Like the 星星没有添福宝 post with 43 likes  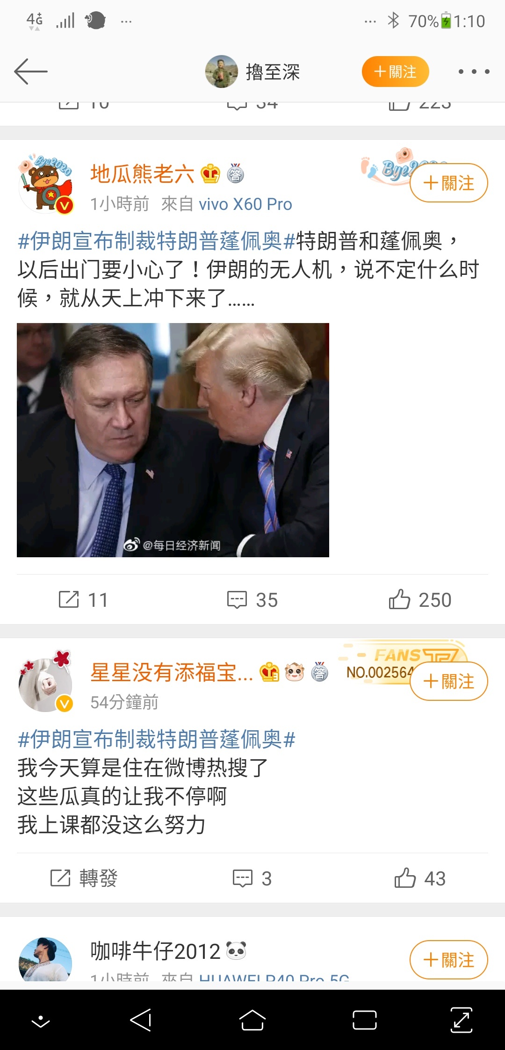coord(420,878)
